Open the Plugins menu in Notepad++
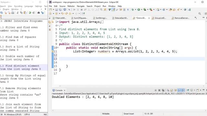The height and width of the screenshot is (116, 207). coord(6,9)
